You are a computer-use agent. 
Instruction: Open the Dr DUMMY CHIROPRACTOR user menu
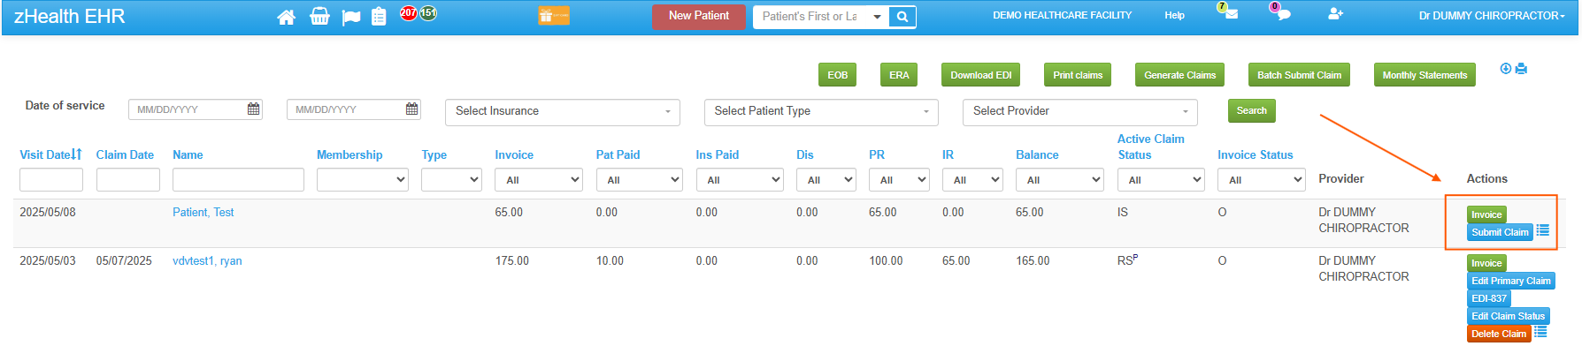pyautogui.click(x=1492, y=16)
